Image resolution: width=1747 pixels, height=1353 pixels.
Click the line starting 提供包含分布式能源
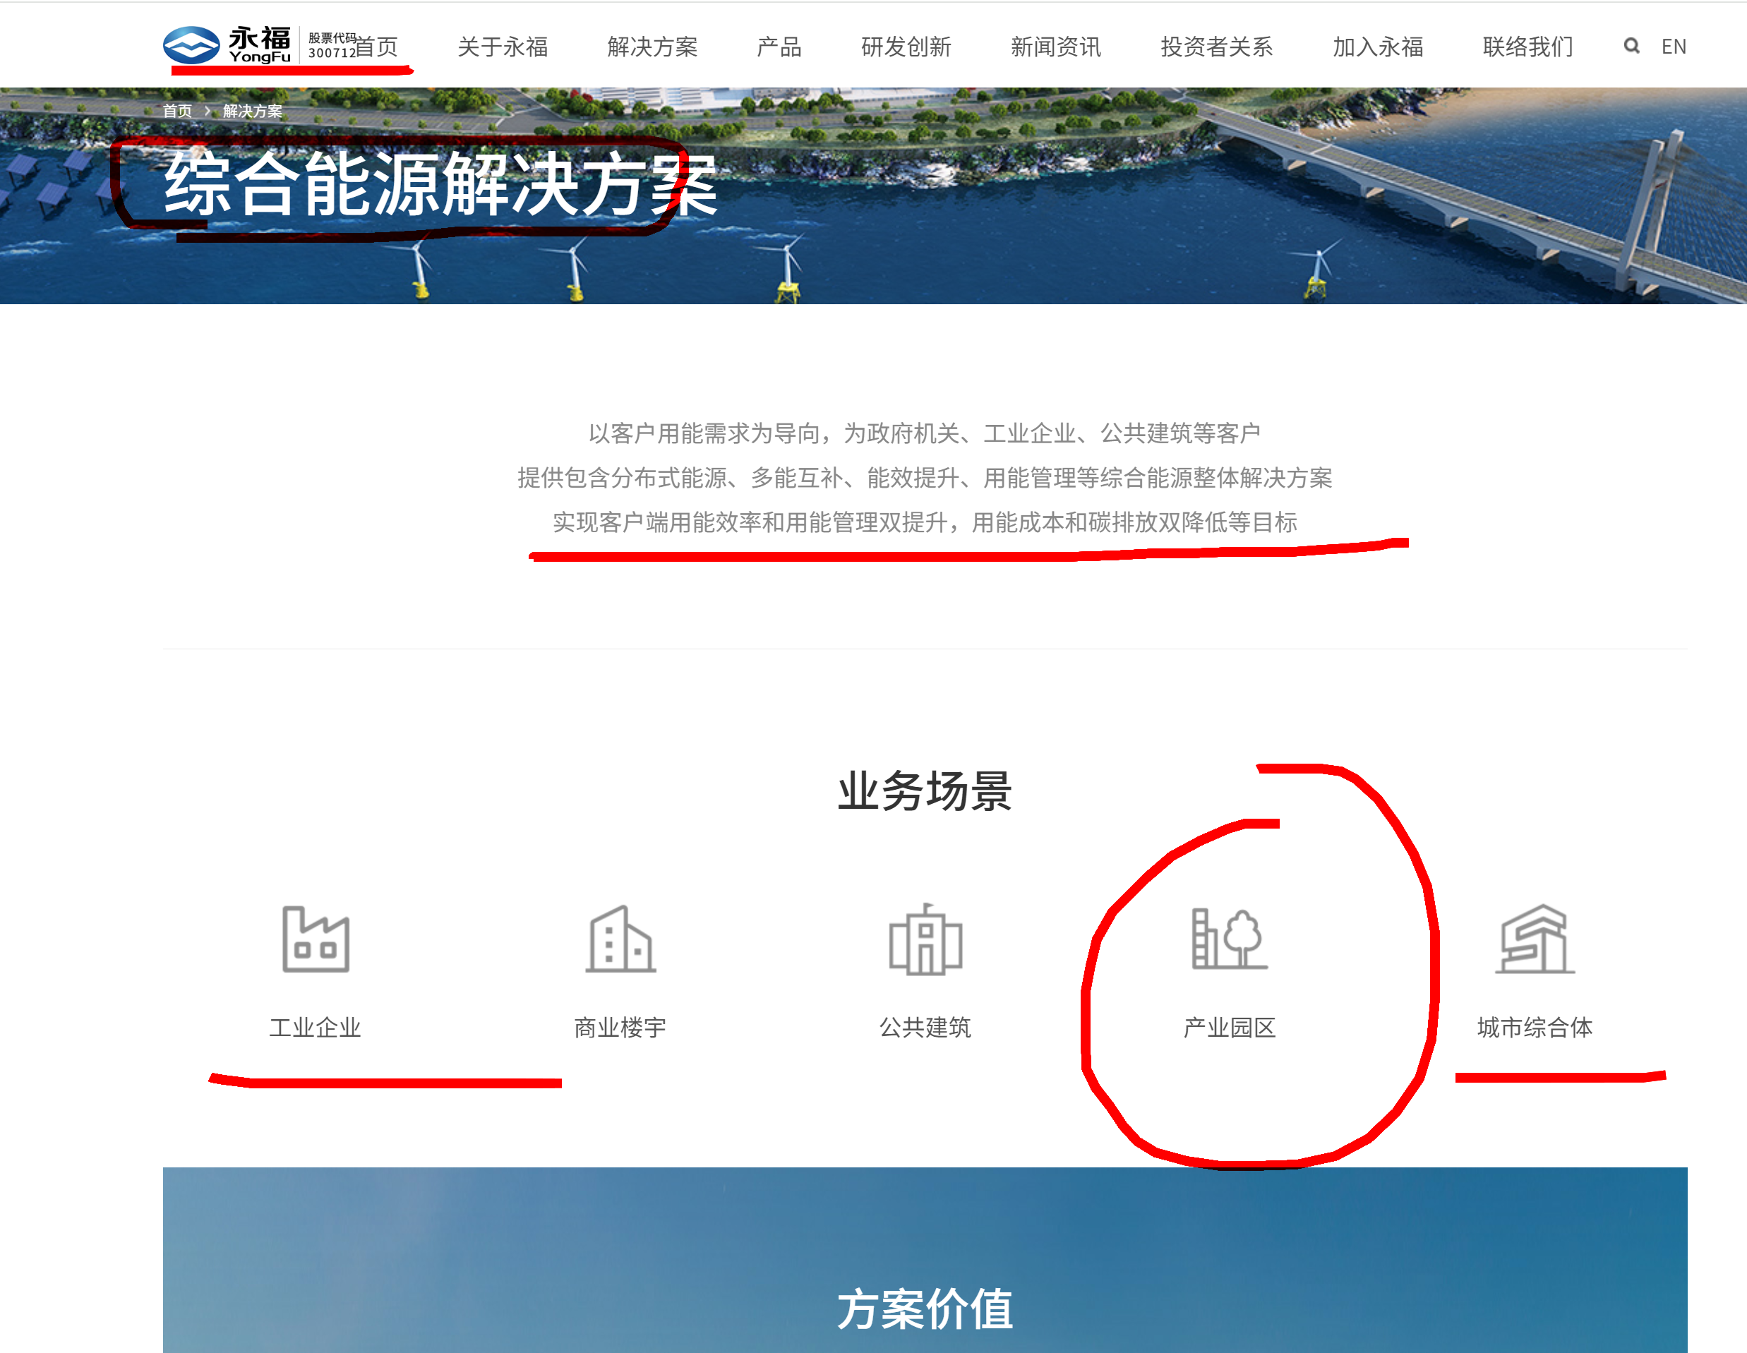[925, 477]
